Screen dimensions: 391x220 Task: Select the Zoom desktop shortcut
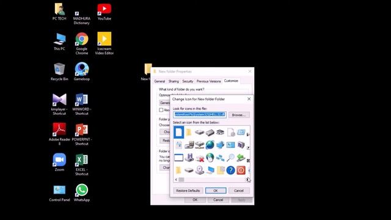(59, 163)
